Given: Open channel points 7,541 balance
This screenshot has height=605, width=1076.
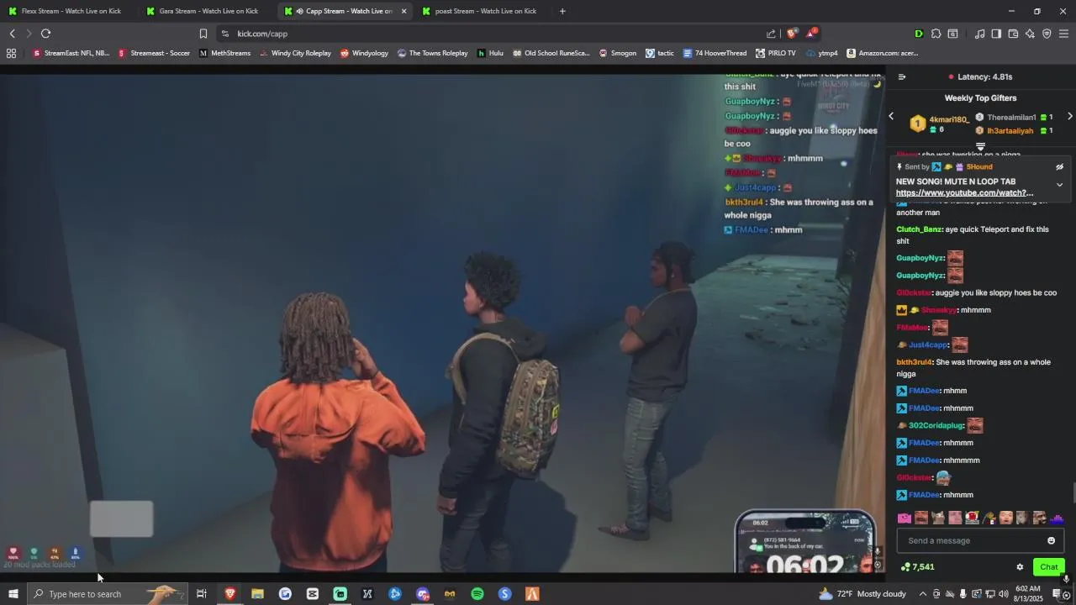Looking at the screenshot, I should point(917,567).
